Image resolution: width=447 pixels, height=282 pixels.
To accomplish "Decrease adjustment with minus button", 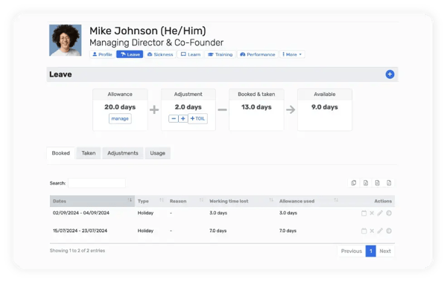I will tap(174, 118).
